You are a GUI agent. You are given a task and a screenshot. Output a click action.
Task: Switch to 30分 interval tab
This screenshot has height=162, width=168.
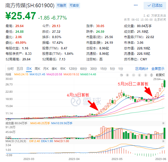coord(94,69)
